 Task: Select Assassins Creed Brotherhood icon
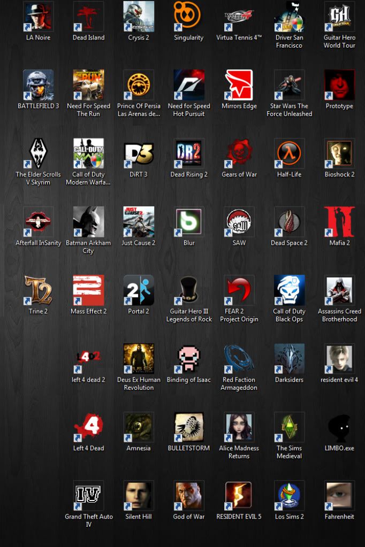tap(339, 290)
